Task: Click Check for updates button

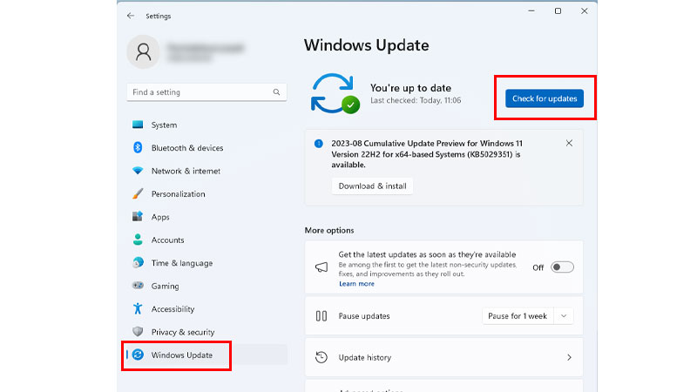Action: click(x=544, y=98)
